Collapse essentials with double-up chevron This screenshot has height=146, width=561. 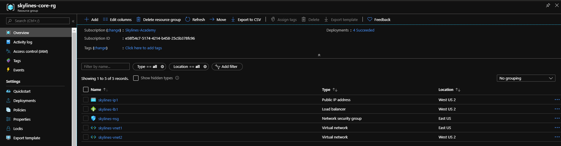(319, 55)
